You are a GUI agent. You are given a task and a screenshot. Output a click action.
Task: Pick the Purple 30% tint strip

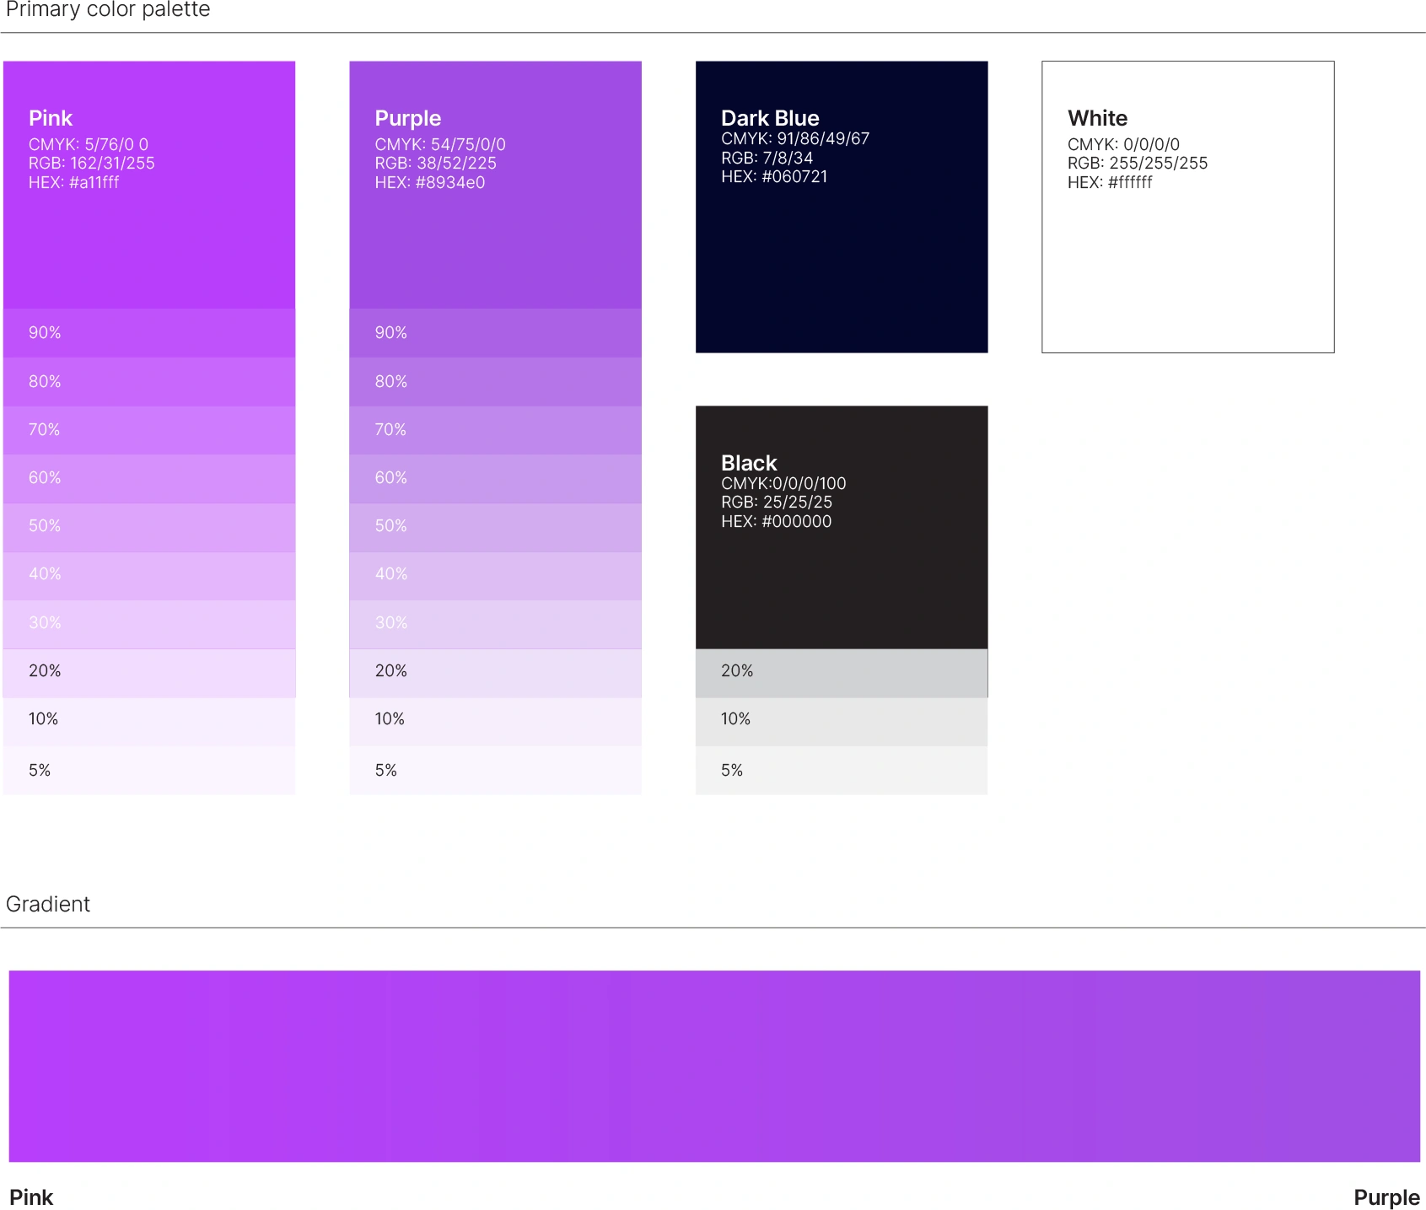(495, 624)
